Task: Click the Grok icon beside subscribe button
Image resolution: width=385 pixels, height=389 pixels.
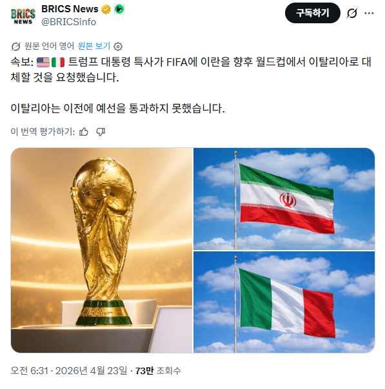Action: [352, 13]
